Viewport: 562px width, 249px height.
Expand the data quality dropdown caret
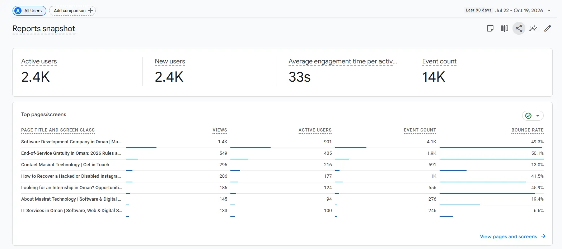538,116
